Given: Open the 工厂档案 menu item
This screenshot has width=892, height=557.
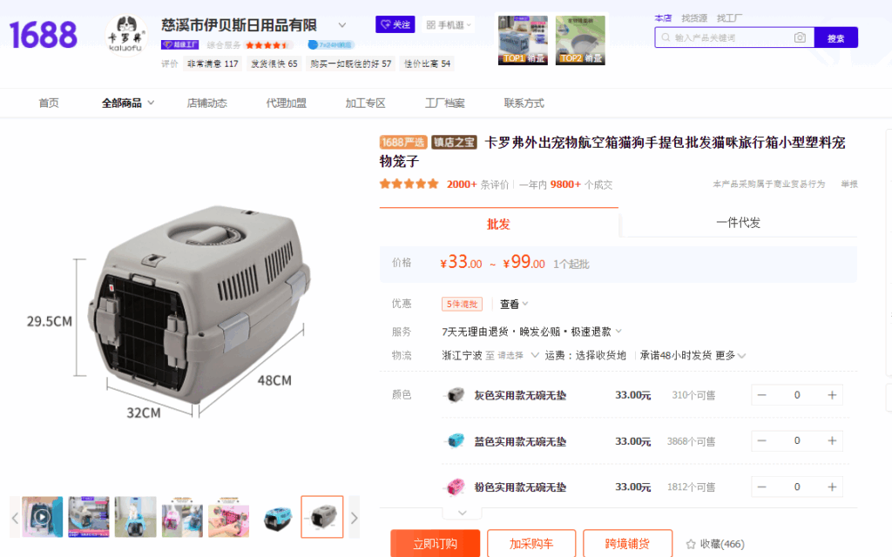Looking at the screenshot, I should click(x=445, y=103).
